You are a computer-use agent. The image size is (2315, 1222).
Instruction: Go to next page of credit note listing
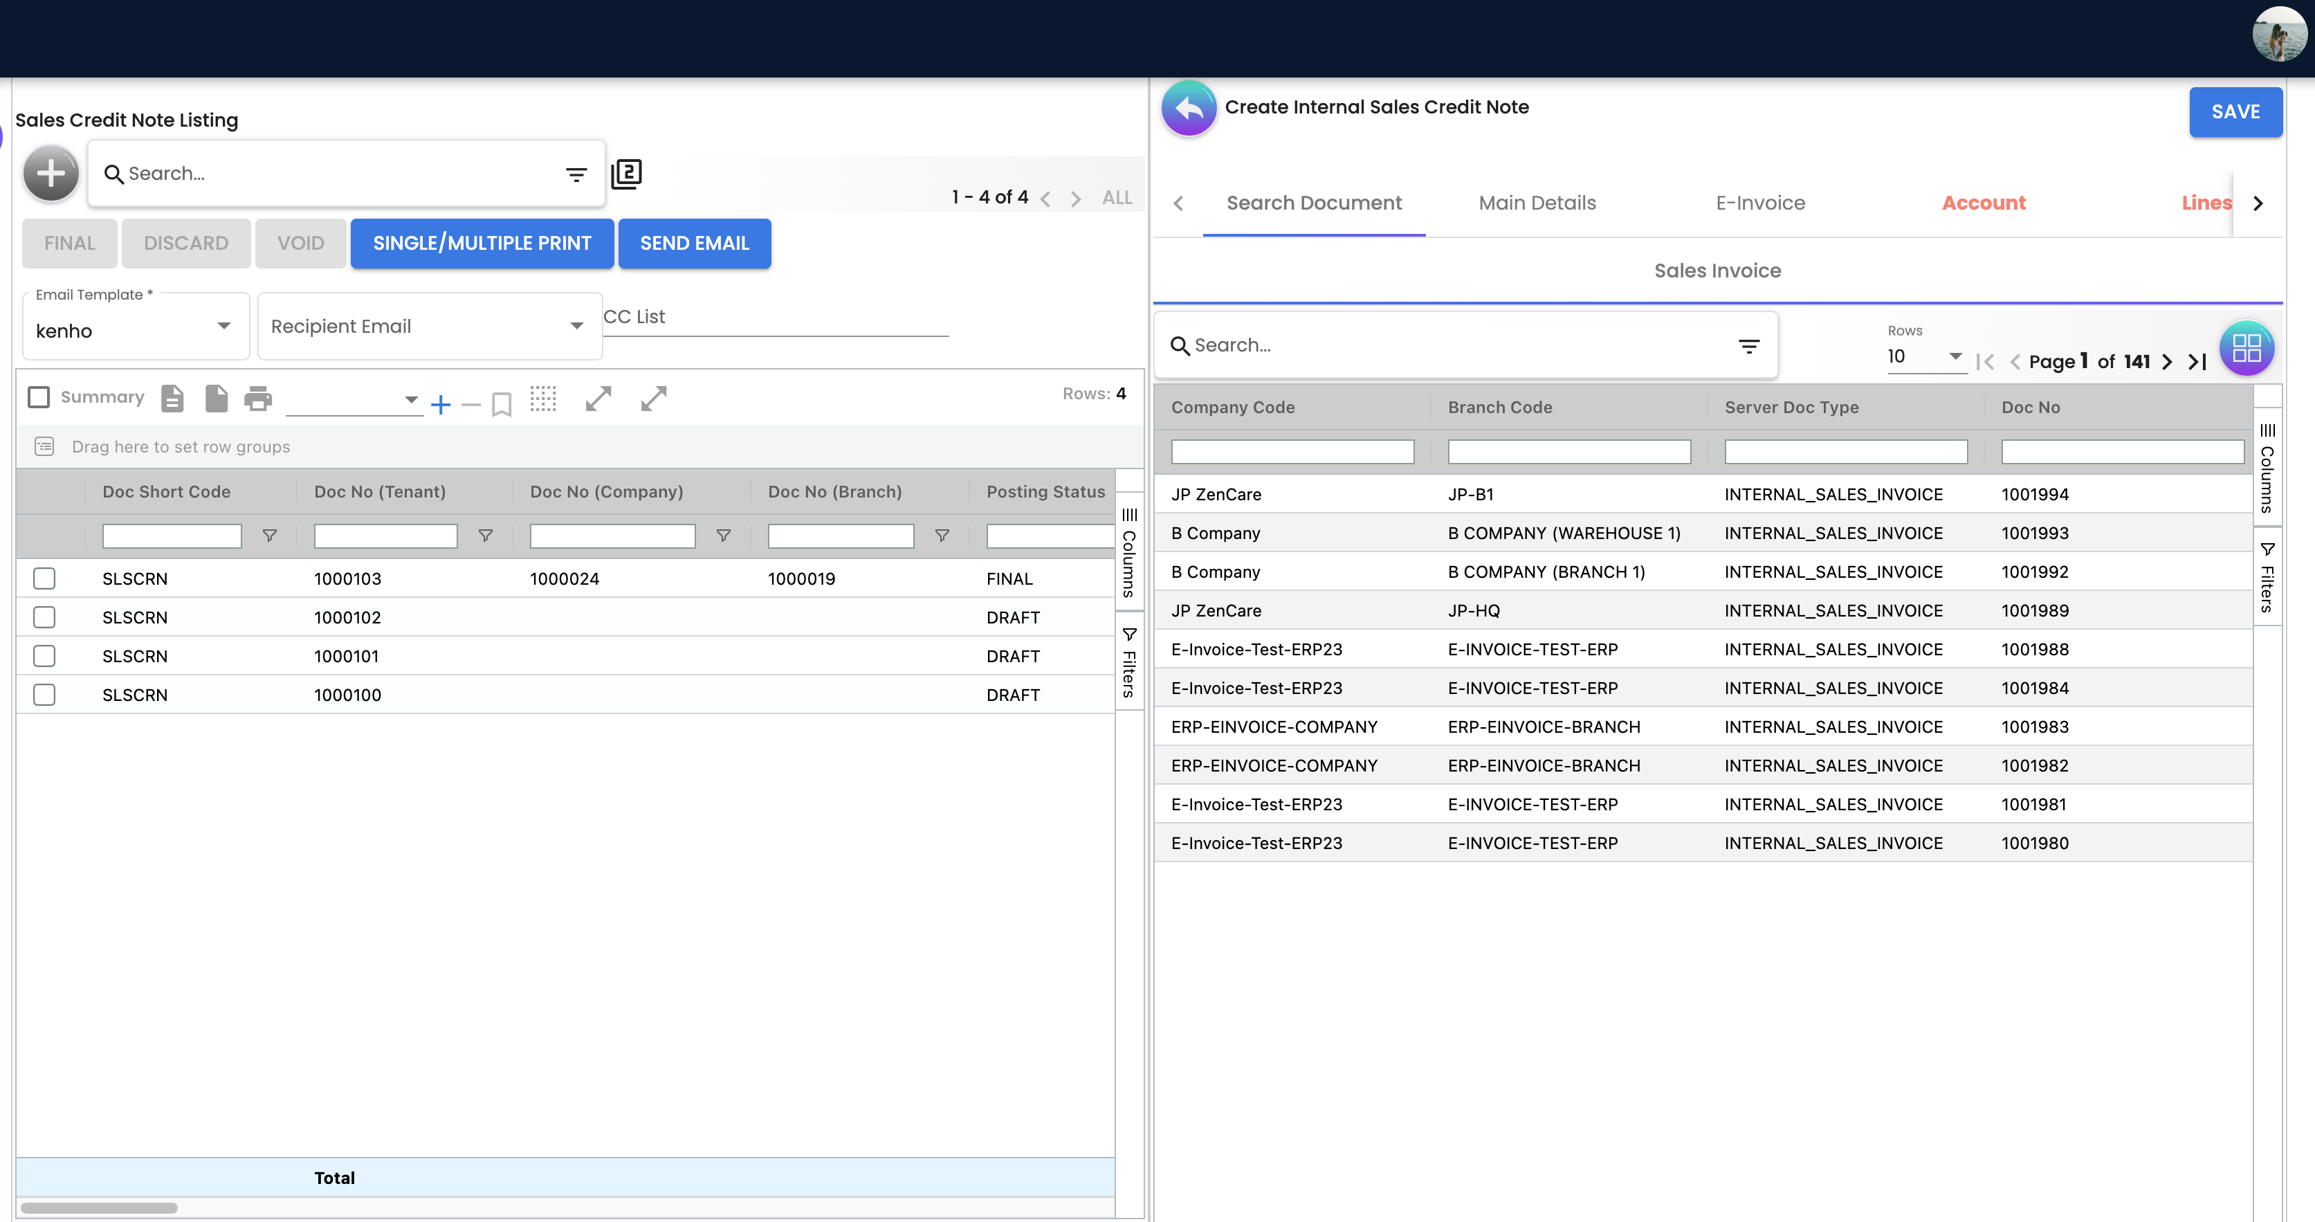click(1076, 199)
